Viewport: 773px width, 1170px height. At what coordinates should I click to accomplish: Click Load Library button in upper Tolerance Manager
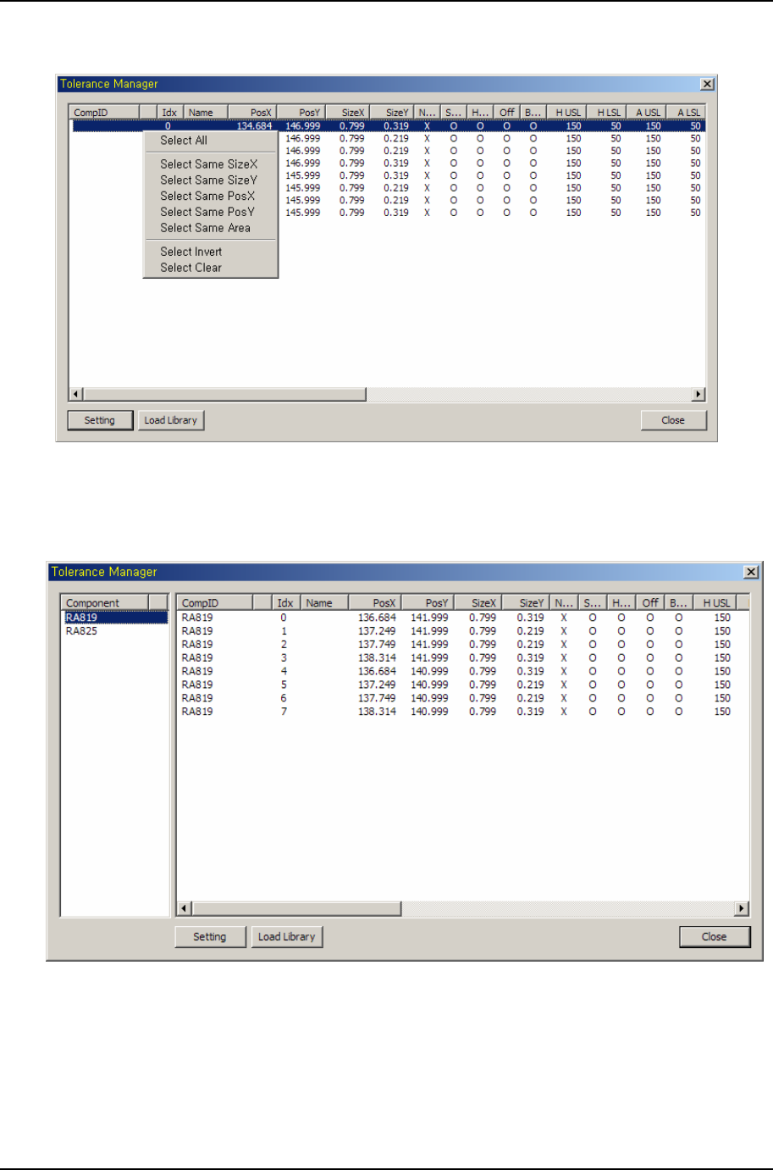click(171, 420)
